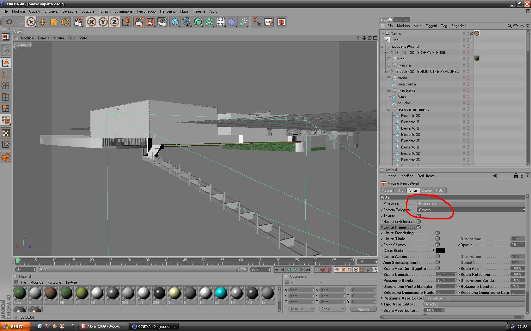Open the Colore Bordo black swatch
The image size is (531, 331).
(440, 250)
